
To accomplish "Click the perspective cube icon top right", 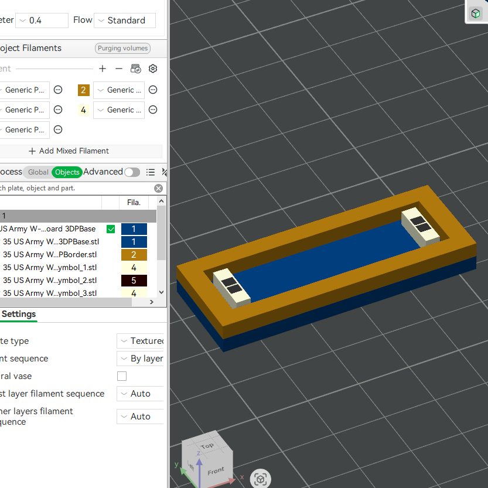I will click(x=476, y=13).
